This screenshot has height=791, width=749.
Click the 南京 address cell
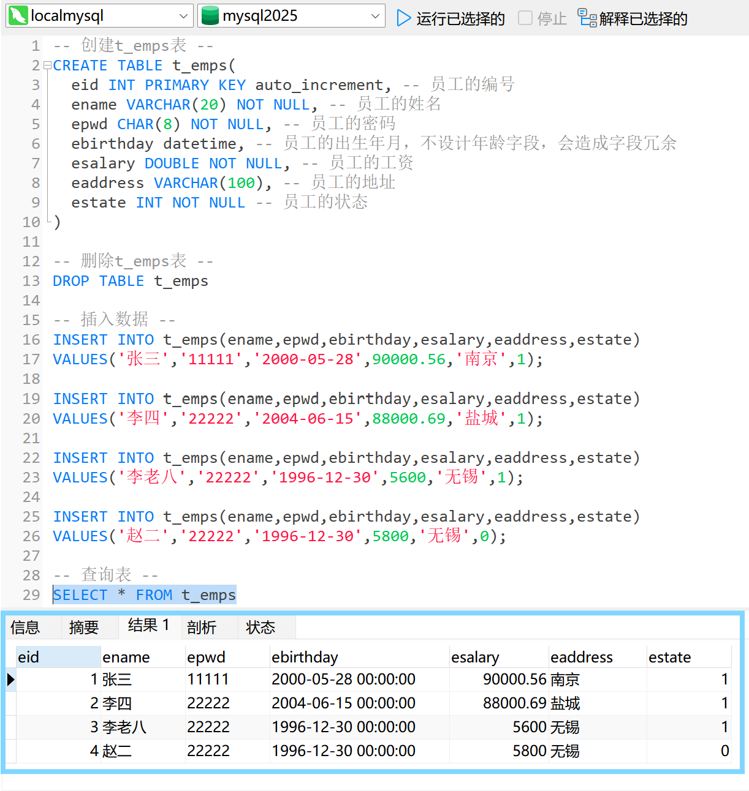pyautogui.click(x=598, y=680)
